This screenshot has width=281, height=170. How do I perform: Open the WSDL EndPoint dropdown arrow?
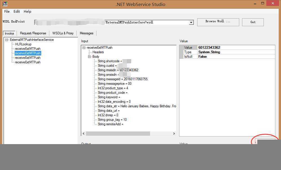point(191,22)
